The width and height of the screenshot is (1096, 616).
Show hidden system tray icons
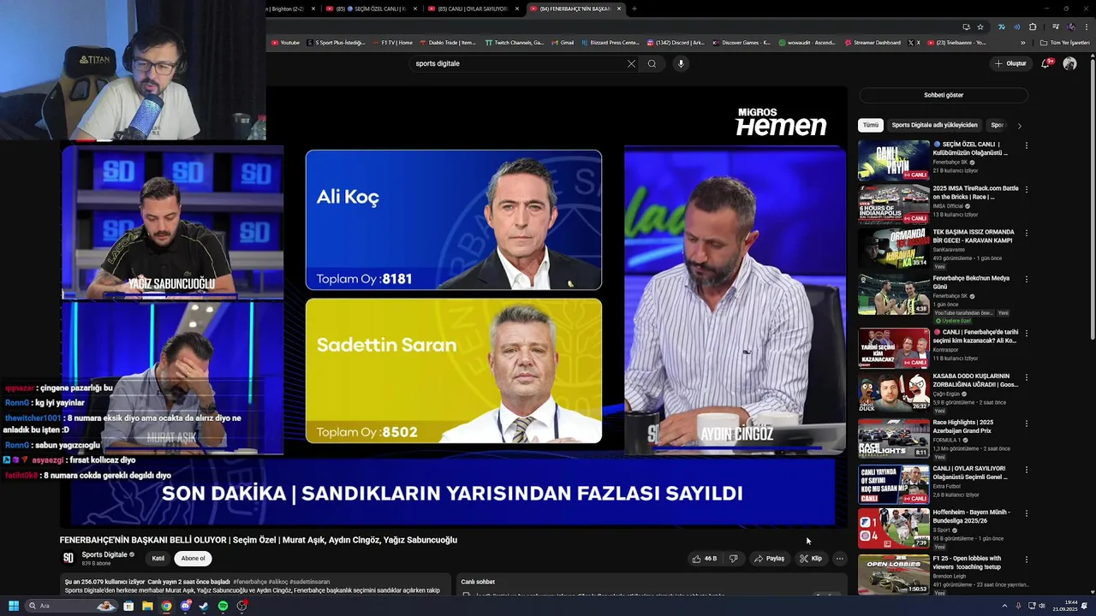tap(1004, 606)
